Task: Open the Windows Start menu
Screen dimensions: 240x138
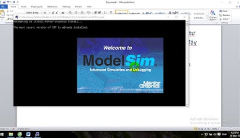Action: coord(2,134)
